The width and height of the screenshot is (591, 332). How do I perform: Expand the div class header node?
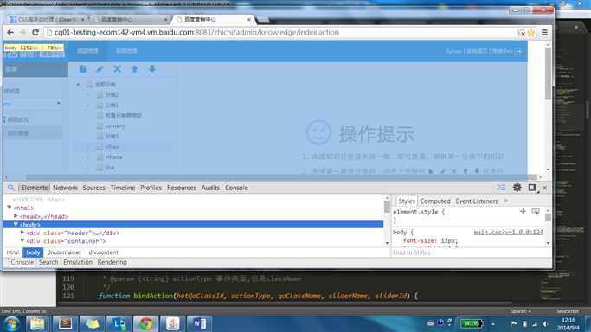coord(22,233)
